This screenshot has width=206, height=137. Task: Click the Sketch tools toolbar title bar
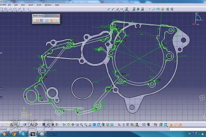coord(44,16)
